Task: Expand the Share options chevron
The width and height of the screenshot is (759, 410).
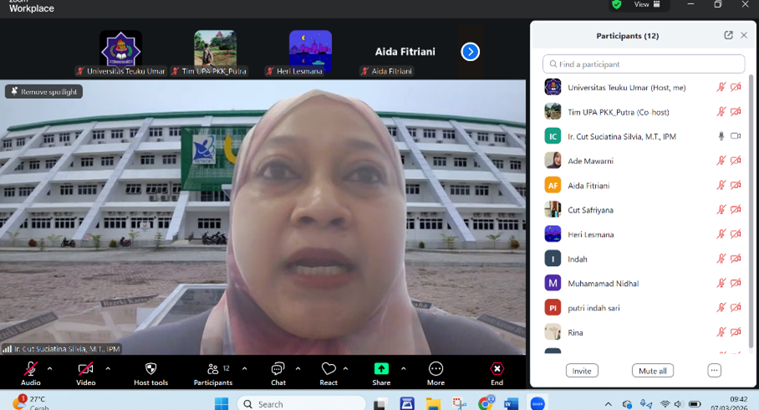Action: [x=404, y=368]
